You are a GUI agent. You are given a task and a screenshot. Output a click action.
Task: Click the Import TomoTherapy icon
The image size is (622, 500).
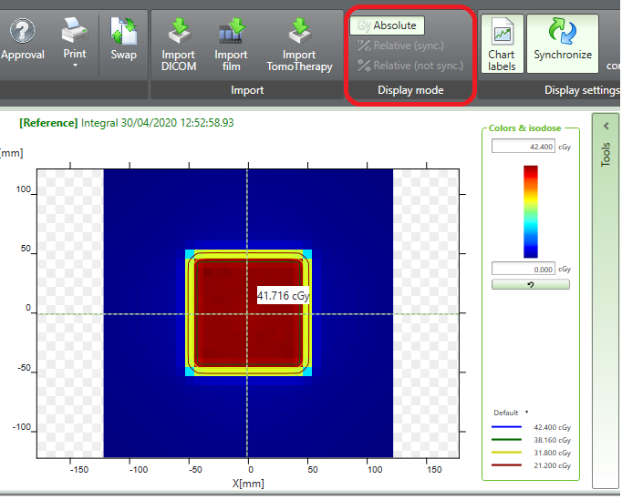300,30
